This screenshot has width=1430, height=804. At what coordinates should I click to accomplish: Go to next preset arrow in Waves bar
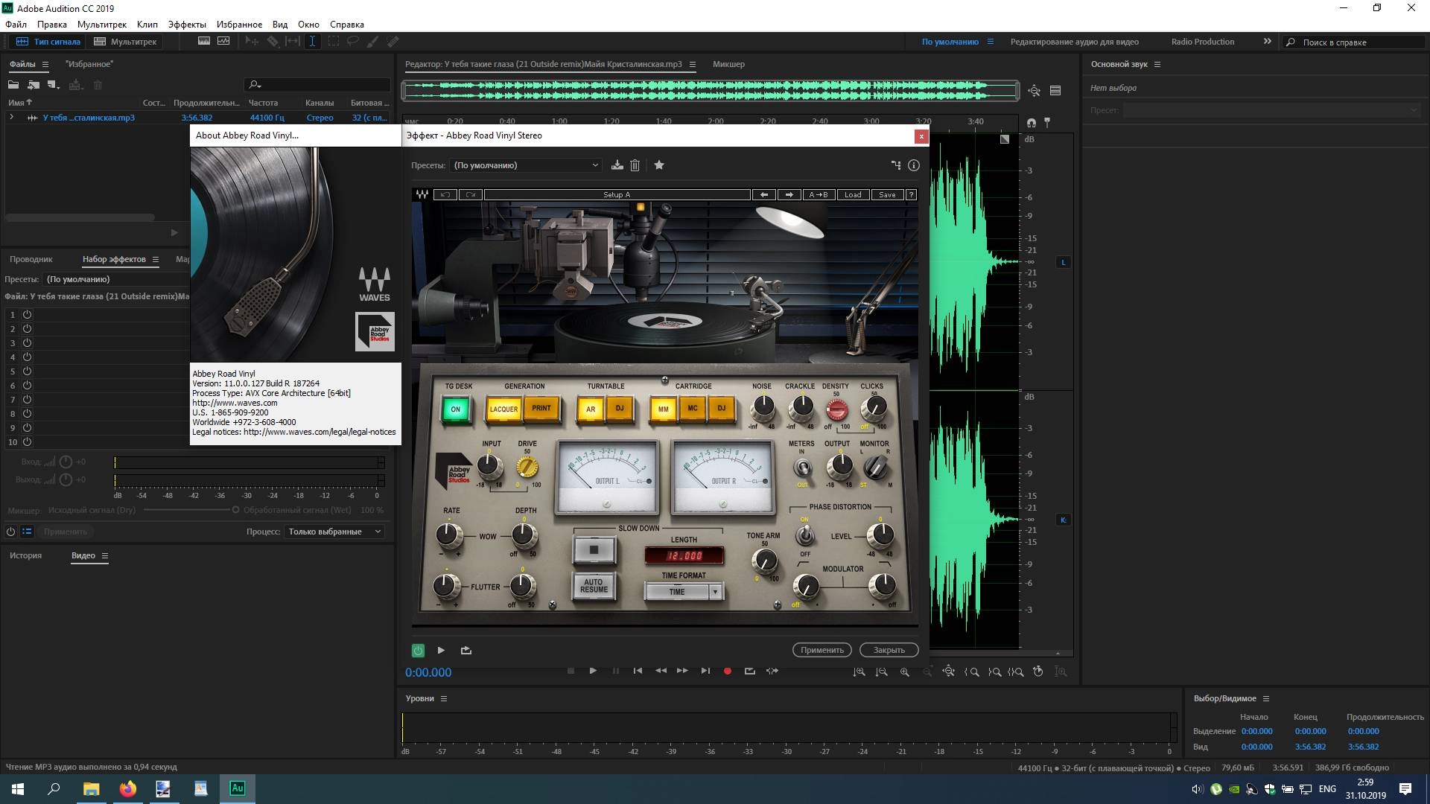789,194
